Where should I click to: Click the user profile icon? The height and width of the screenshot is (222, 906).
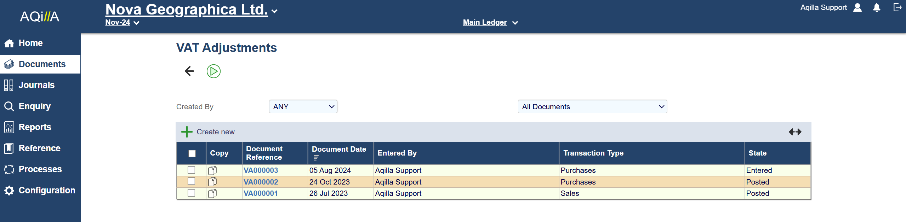[857, 8]
